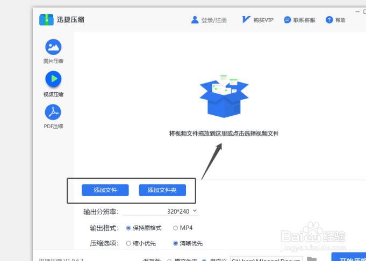This screenshot has height=261, width=366.
Task: Minimize the 迅捷压缩 window
Action: tap(357, 12)
